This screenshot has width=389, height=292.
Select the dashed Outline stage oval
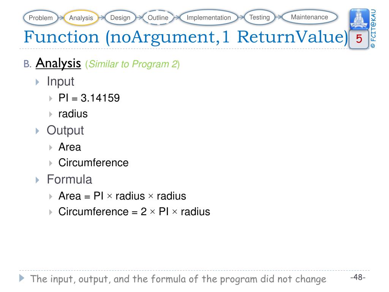point(158,17)
